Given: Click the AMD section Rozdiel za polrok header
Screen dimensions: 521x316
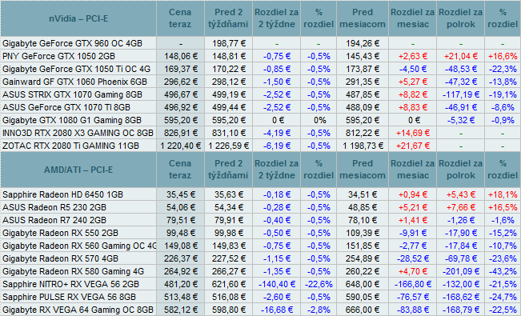Looking at the screenshot, I should pos(460,170).
